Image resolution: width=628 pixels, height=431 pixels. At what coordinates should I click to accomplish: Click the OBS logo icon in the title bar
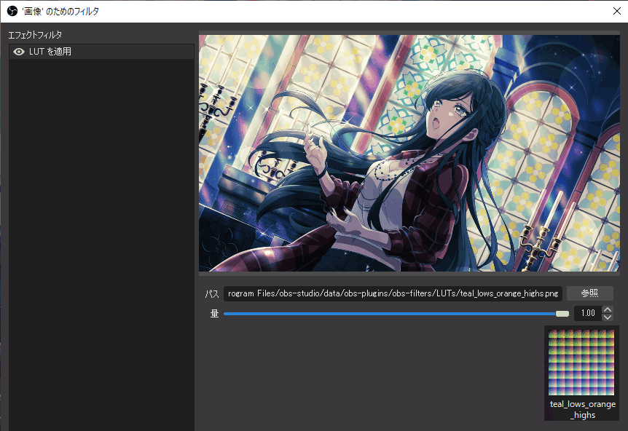[x=12, y=11]
